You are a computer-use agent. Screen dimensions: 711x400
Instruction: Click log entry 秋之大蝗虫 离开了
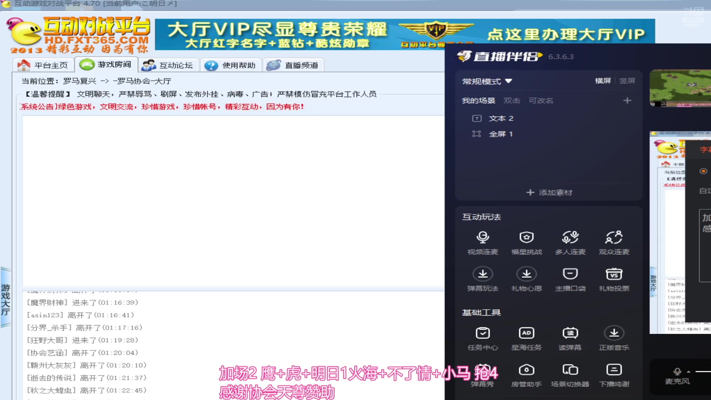pos(86,390)
